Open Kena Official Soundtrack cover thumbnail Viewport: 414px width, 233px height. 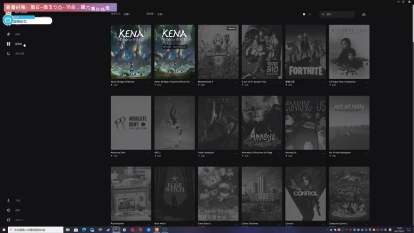click(x=174, y=52)
